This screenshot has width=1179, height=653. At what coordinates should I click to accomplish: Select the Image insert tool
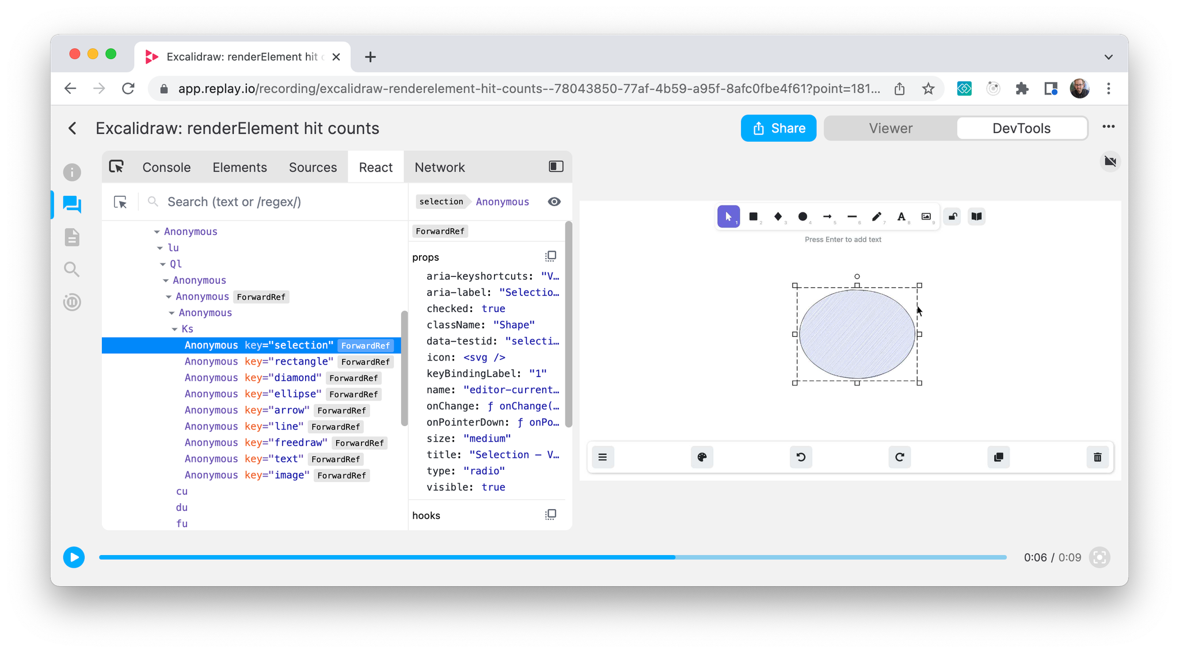[926, 215]
